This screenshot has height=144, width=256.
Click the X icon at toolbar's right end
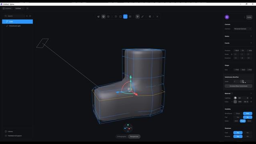pyautogui.click(x=157, y=16)
